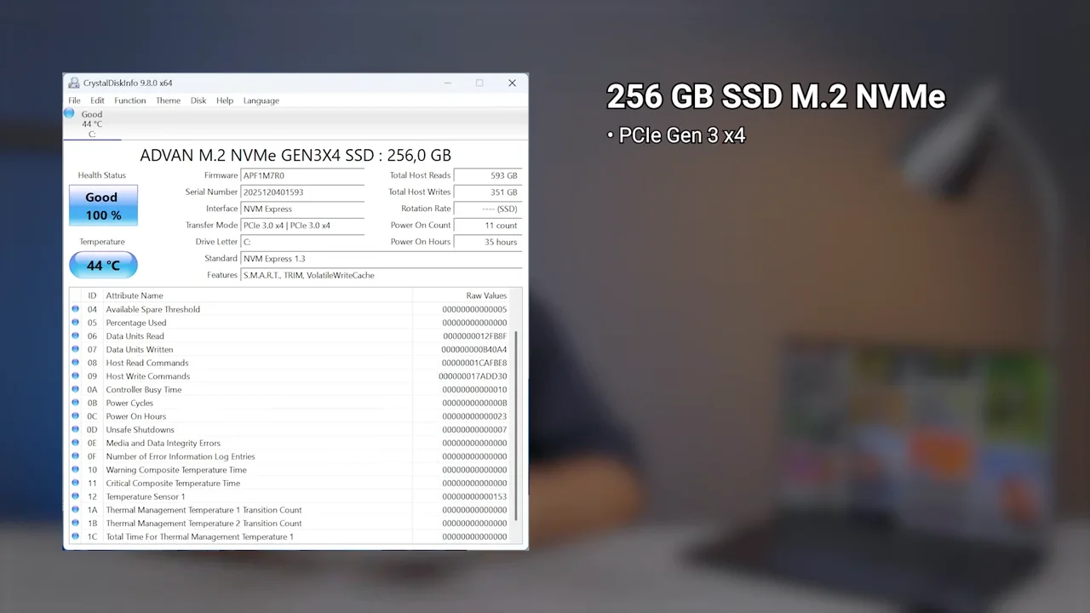Screen dimensions: 1090x613
Task: Click the status orb beside Data Units Read
Action: click(x=75, y=336)
